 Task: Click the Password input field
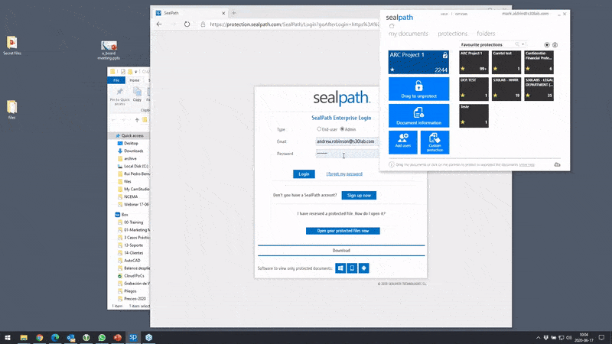(x=347, y=154)
